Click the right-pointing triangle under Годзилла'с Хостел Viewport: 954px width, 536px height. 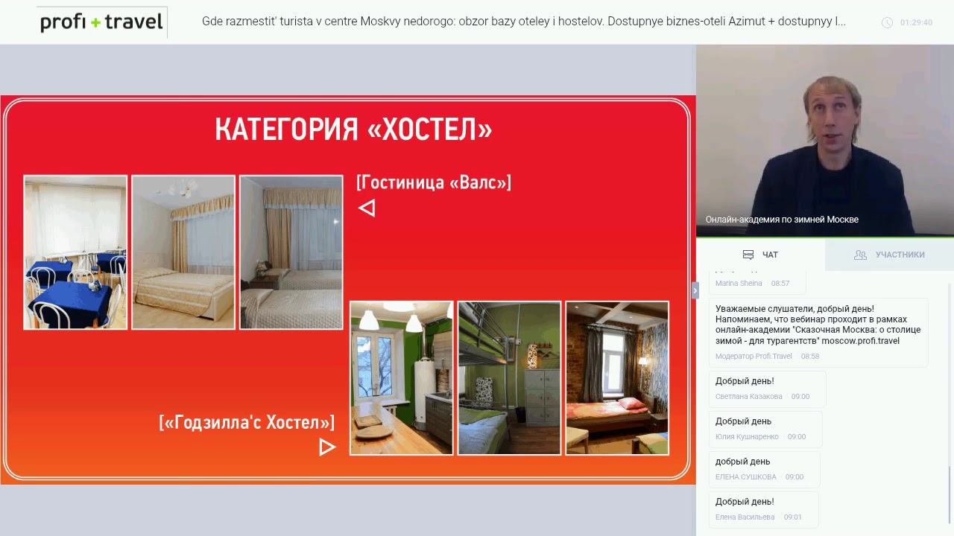tap(327, 447)
